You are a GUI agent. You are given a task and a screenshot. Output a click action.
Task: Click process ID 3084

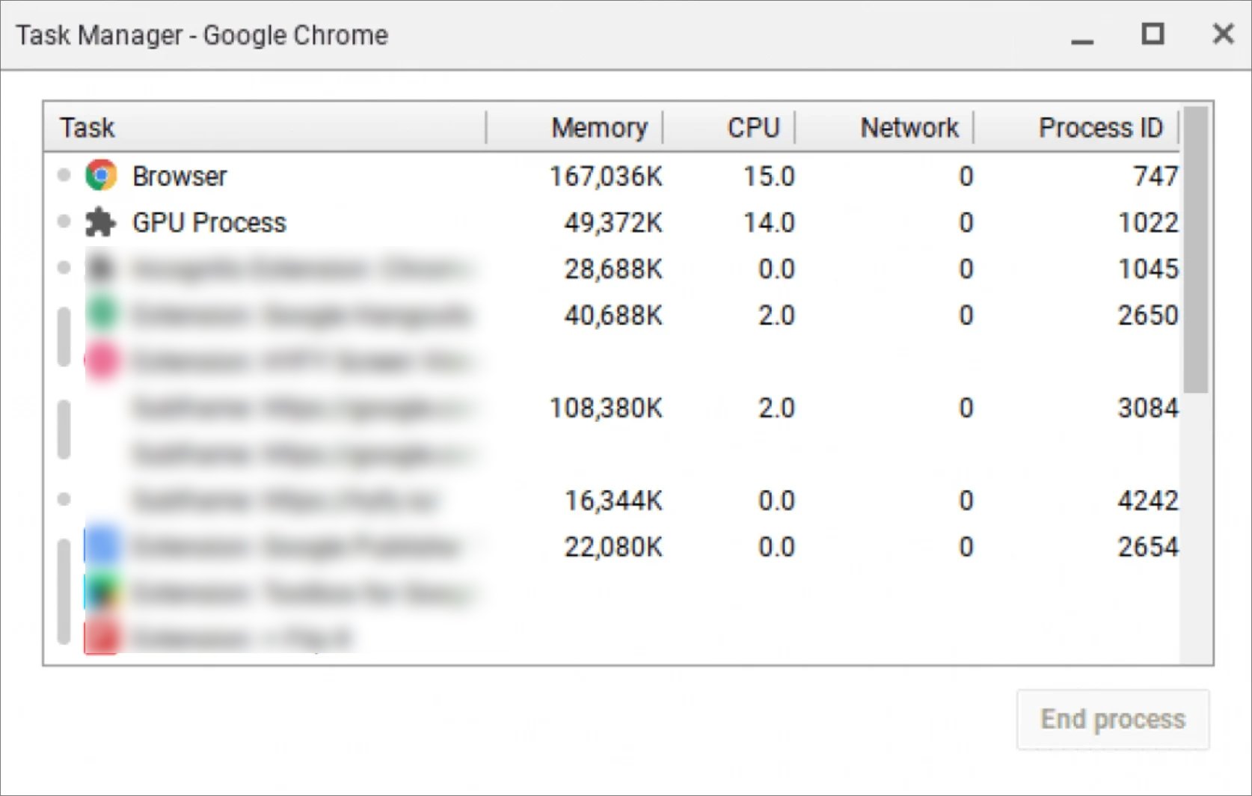pos(1148,408)
